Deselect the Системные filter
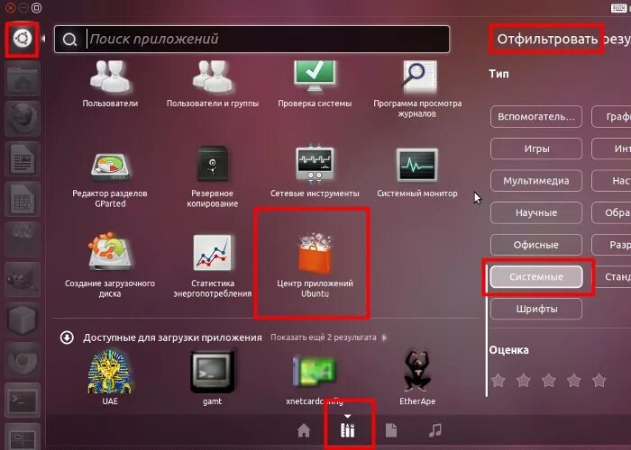This screenshot has width=631, height=450. click(x=536, y=277)
